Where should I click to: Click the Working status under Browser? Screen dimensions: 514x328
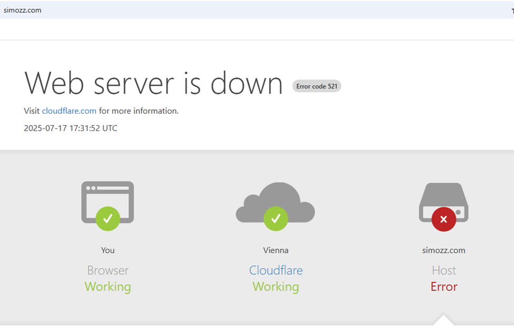pyautogui.click(x=108, y=286)
